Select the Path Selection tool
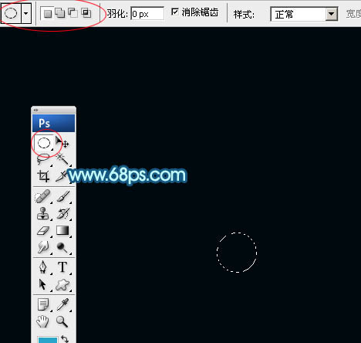The image size is (361, 343). click(42, 284)
